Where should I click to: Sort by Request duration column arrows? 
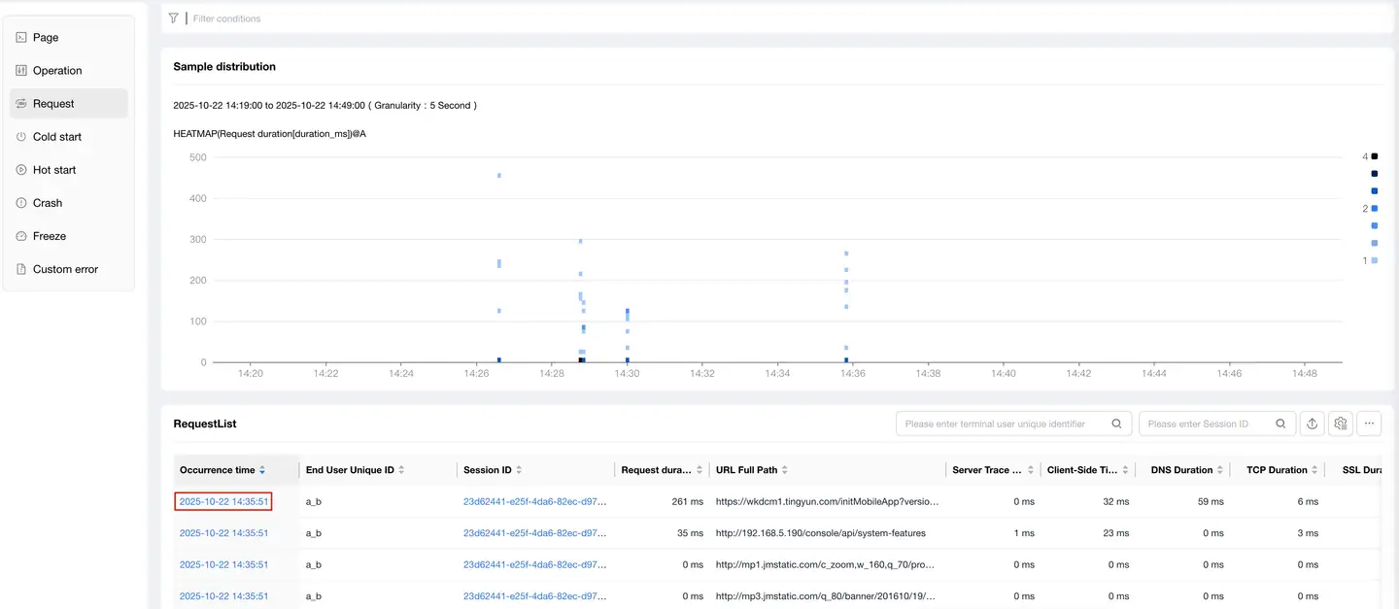699,470
